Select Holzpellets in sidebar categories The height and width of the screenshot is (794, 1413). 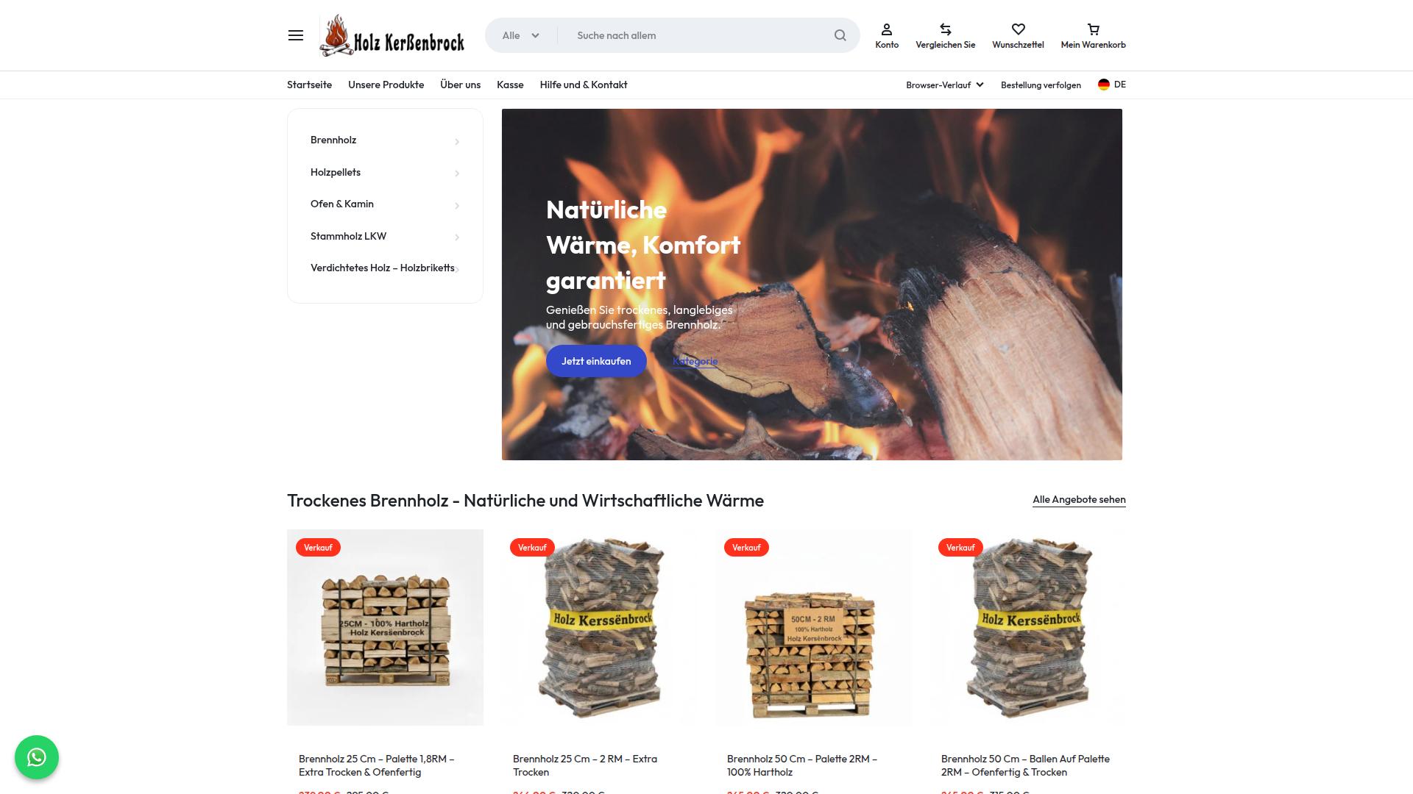pos(336,172)
